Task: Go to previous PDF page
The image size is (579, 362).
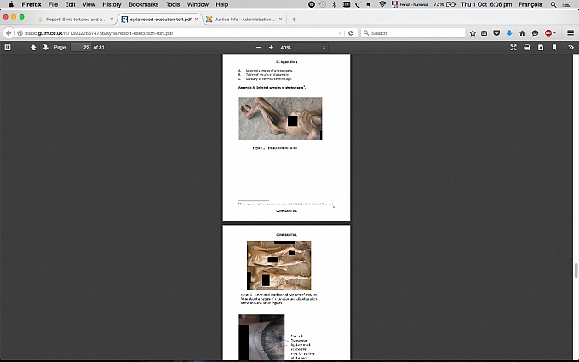Action: click(33, 48)
